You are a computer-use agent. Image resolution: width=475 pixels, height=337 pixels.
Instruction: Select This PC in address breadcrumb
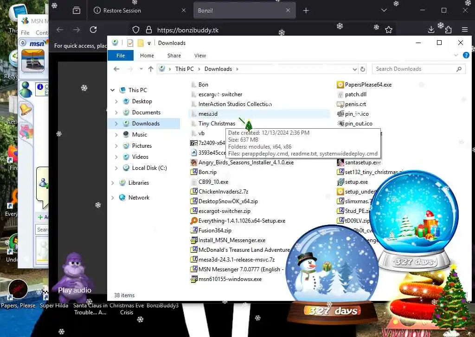(x=184, y=69)
